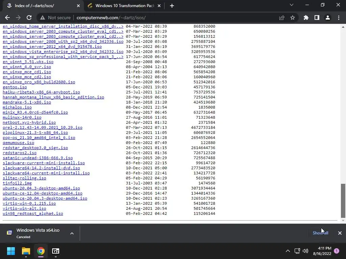Download tinfoil2.img
The width and height of the screenshot is (346, 259).
17,183
